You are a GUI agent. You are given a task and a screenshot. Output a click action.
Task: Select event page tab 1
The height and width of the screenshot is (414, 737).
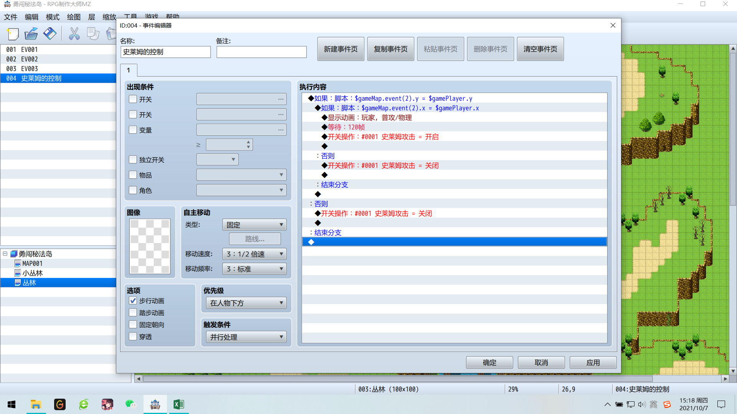(x=129, y=70)
